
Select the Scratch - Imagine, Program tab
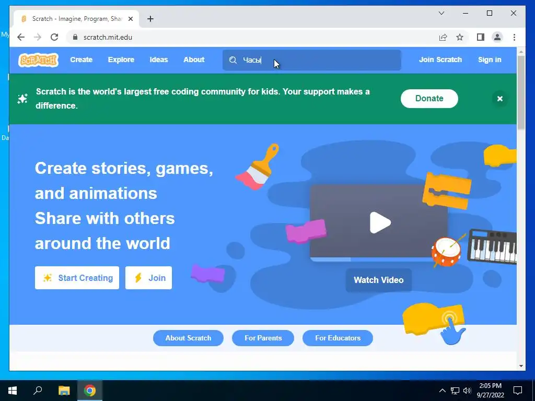[76, 19]
